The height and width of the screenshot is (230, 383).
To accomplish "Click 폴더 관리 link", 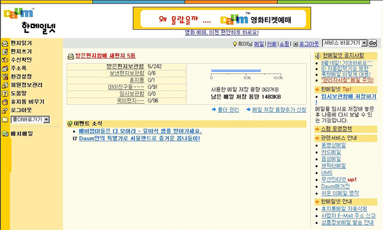I will tap(228, 110).
